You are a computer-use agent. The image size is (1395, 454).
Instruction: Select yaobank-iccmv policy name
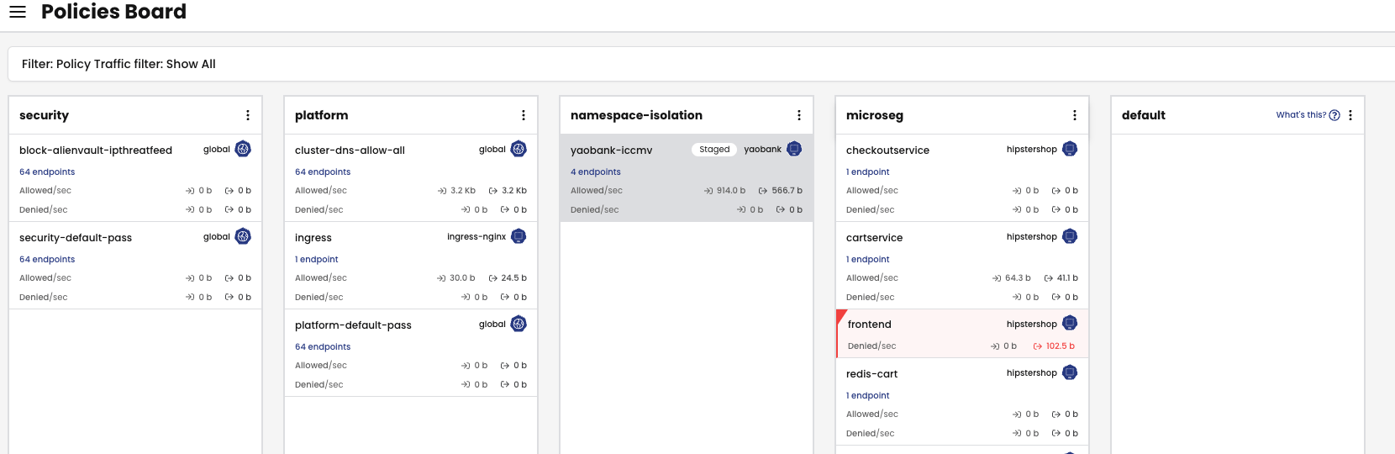[612, 150]
